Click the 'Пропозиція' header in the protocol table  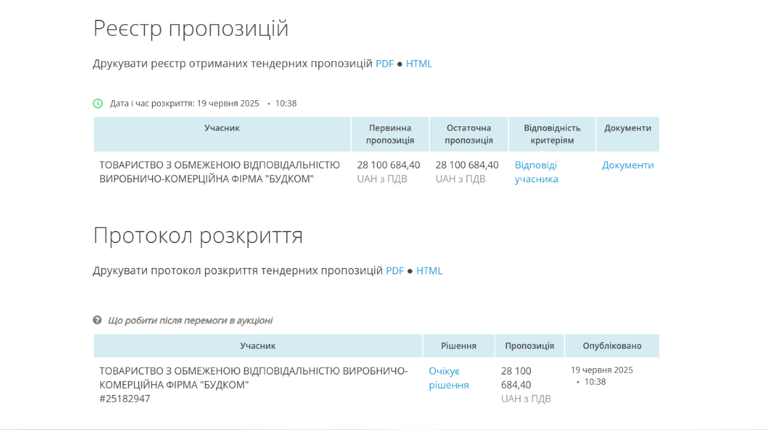(x=529, y=346)
